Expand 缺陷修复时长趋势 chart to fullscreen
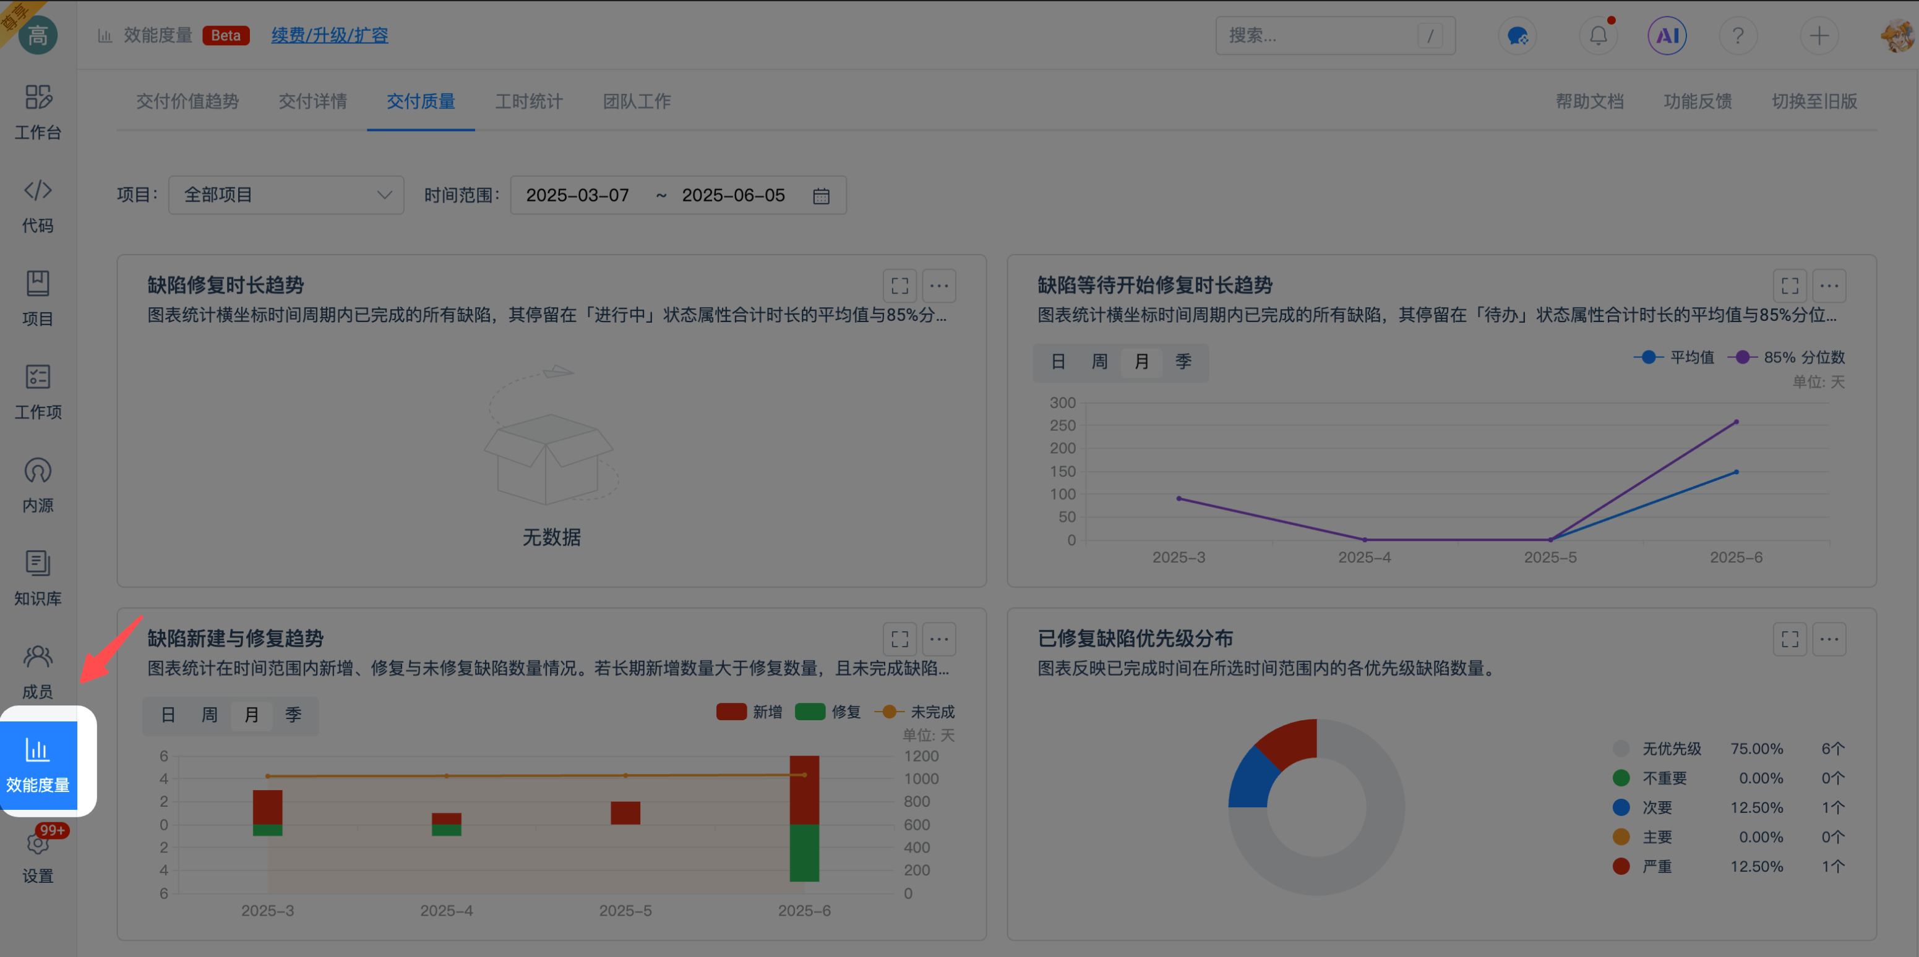Image resolution: width=1919 pixels, height=957 pixels. click(900, 286)
